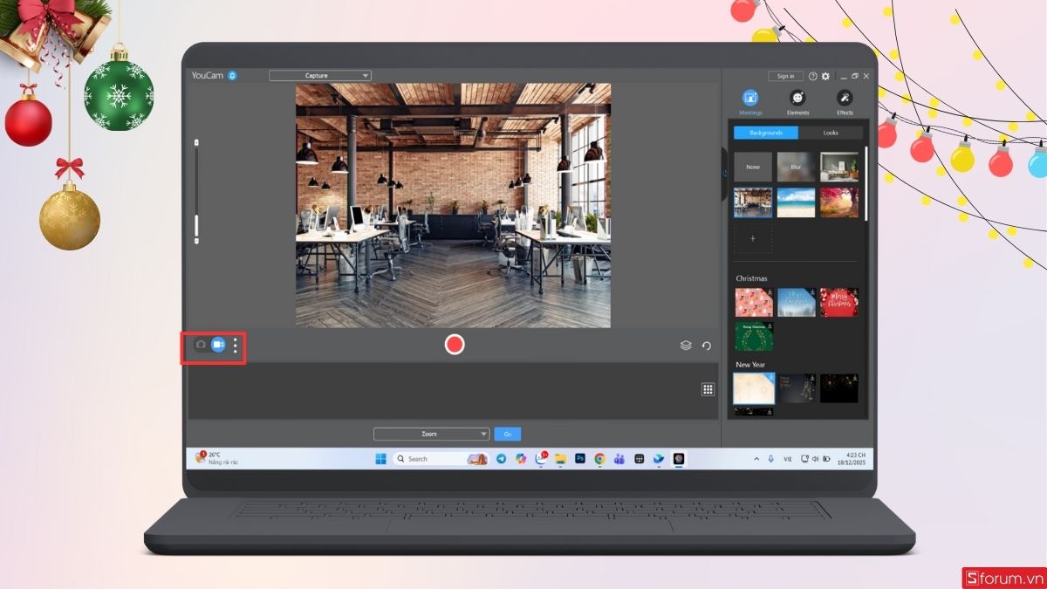Click the help question mark icon
This screenshot has width=1047, height=589.
[x=812, y=76]
